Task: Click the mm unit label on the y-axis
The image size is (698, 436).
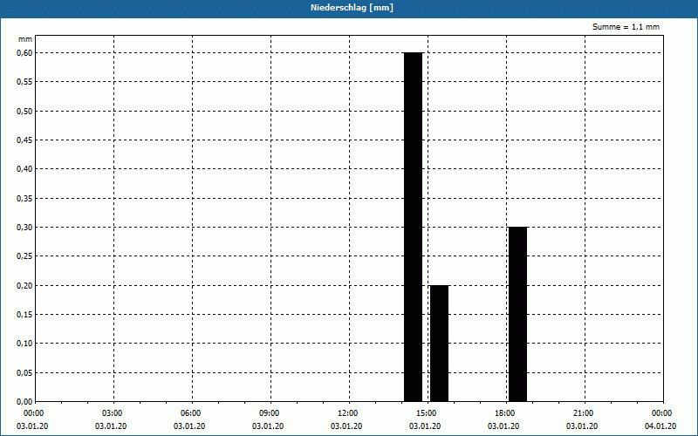Action: pos(25,39)
